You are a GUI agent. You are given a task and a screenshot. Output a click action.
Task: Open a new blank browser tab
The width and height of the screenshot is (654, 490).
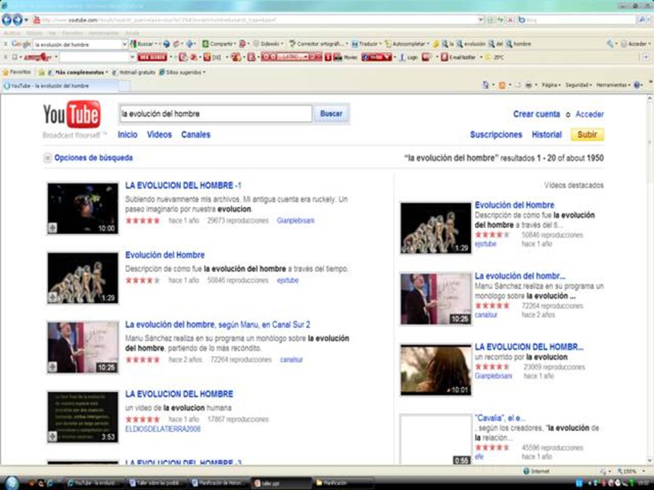[x=125, y=86]
